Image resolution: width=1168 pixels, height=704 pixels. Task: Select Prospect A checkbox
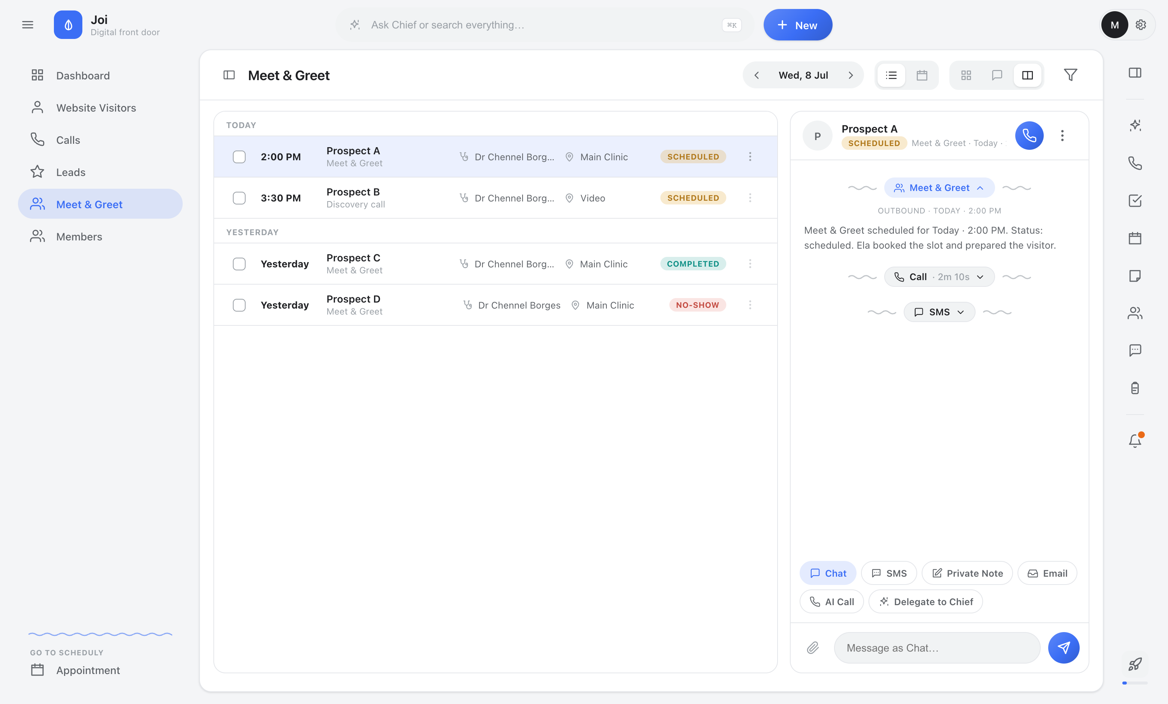[239, 157]
